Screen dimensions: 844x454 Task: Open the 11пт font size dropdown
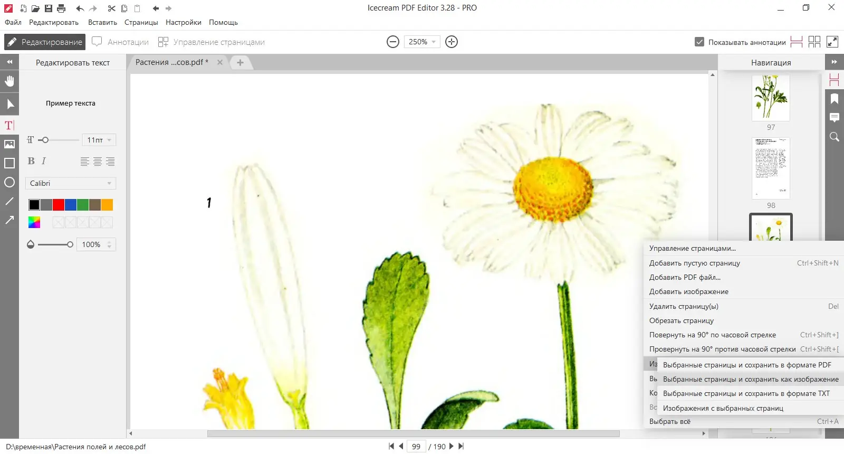tap(99, 140)
